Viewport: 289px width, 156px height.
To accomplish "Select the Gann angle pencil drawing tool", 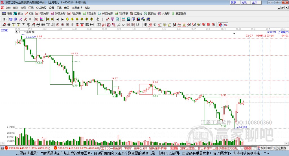I will tap(4, 25).
